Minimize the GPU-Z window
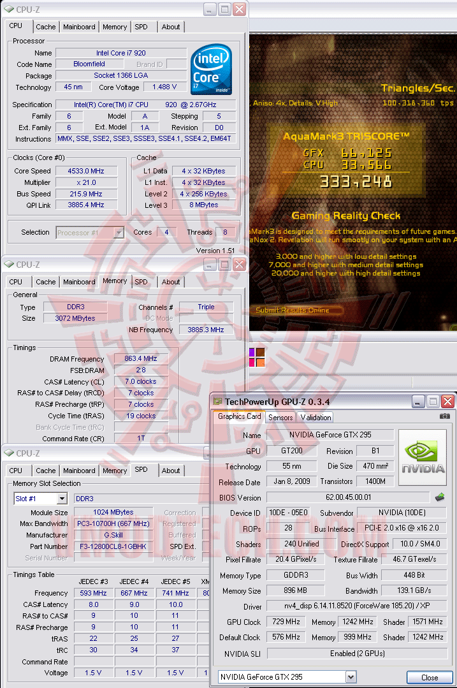This screenshot has width=457, height=688. pos(417,401)
